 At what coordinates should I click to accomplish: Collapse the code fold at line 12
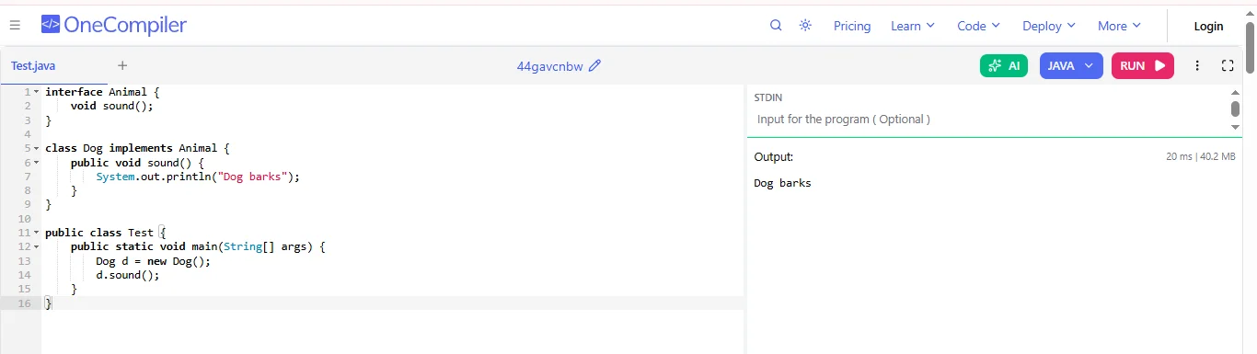pos(36,246)
